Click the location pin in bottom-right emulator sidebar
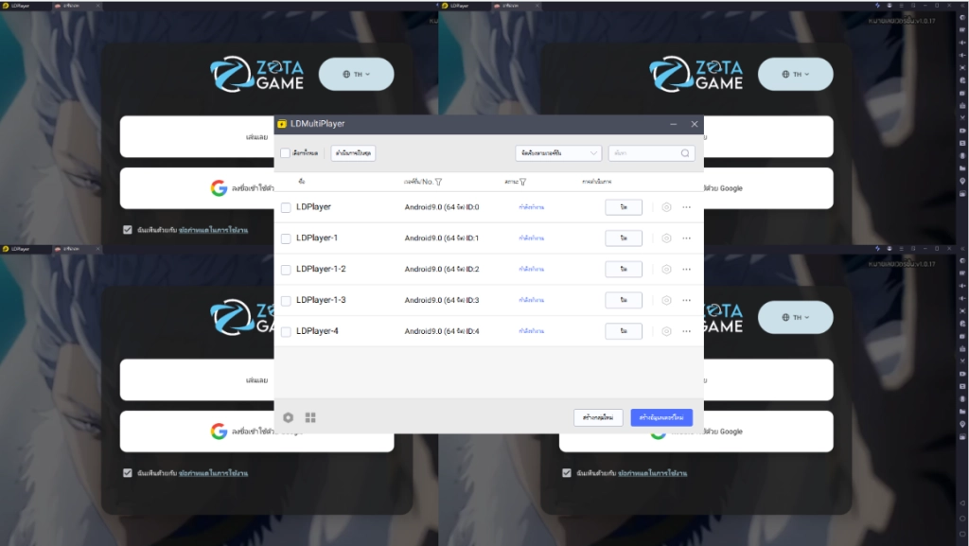969x546 pixels. point(962,424)
